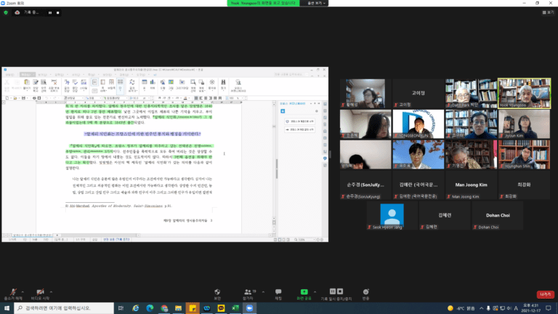Start video with the camera icon
The width and height of the screenshot is (558, 314).
(40, 294)
